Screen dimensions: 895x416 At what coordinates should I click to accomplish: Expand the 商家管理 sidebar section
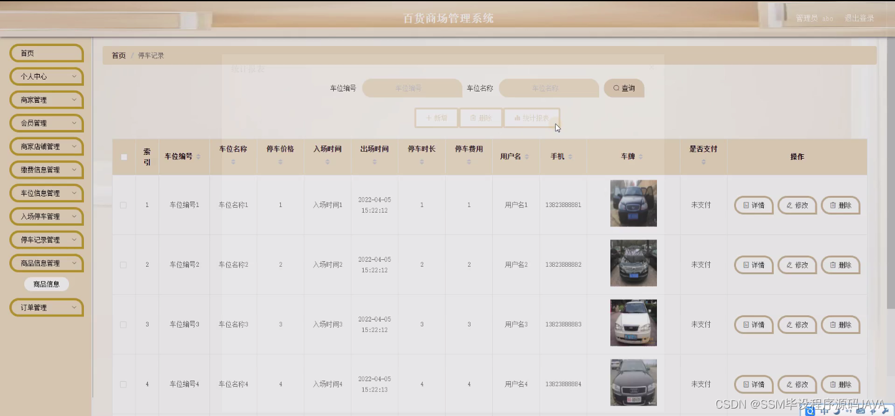[x=46, y=99]
